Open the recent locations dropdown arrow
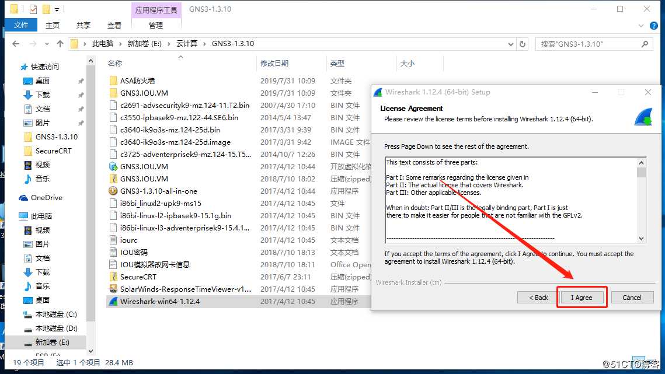This screenshot has width=665, height=374. [47, 44]
